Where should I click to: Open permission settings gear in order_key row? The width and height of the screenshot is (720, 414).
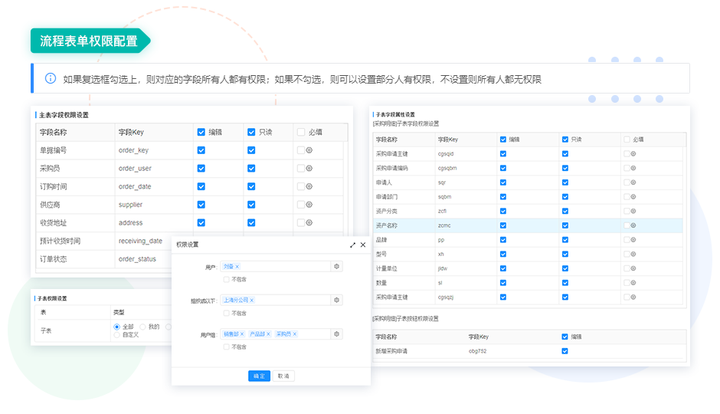click(309, 150)
